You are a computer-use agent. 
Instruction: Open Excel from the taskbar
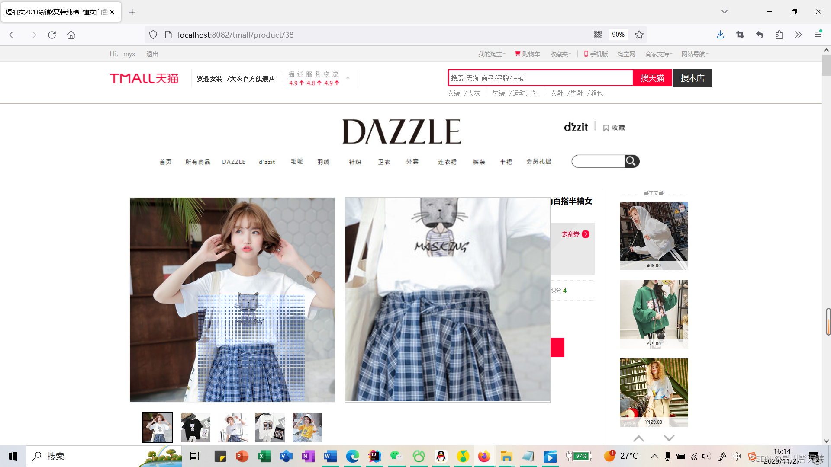tap(264, 456)
